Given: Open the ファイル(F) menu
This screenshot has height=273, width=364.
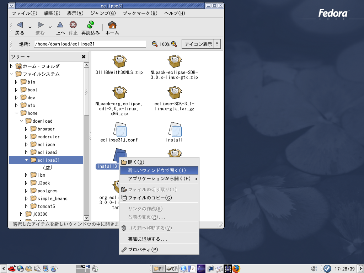Looking at the screenshot, I should coord(25,13).
